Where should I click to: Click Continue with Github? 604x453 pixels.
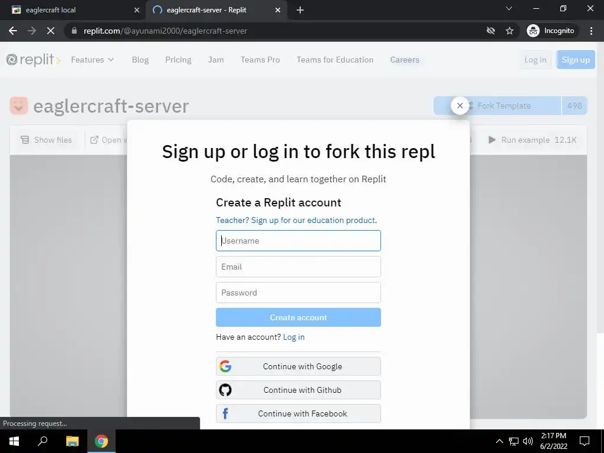pyautogui.click(x=298, y=390)
